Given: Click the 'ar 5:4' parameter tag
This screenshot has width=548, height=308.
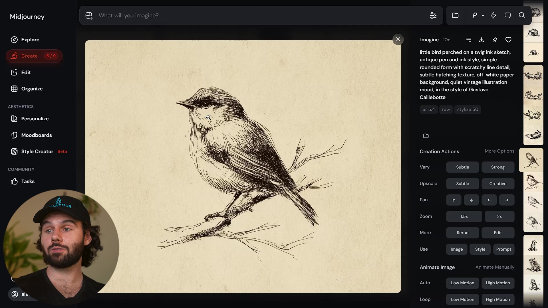Looking at the screenshot, I should 429,110.
